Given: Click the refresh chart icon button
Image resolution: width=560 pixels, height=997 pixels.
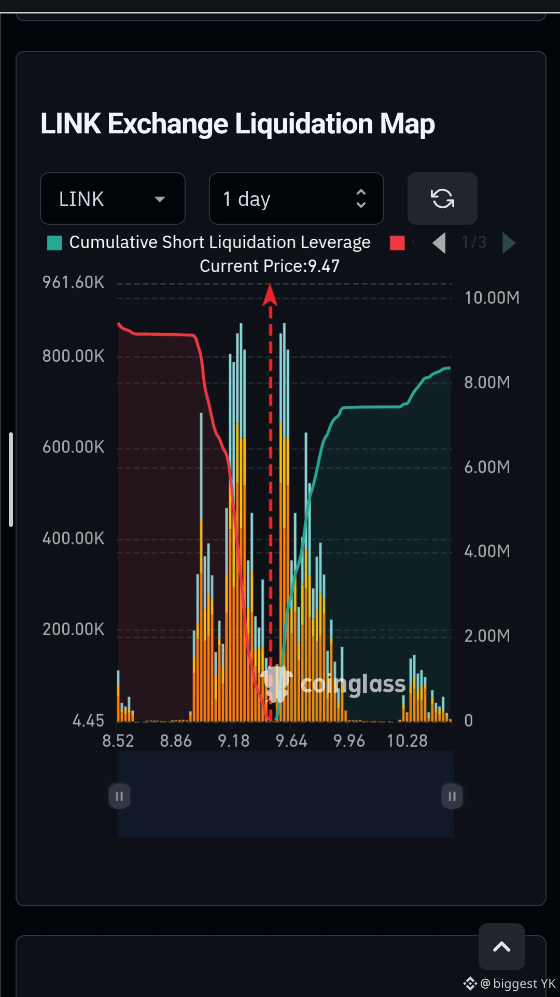Looking at the screenshot, I should pos(442,199).
